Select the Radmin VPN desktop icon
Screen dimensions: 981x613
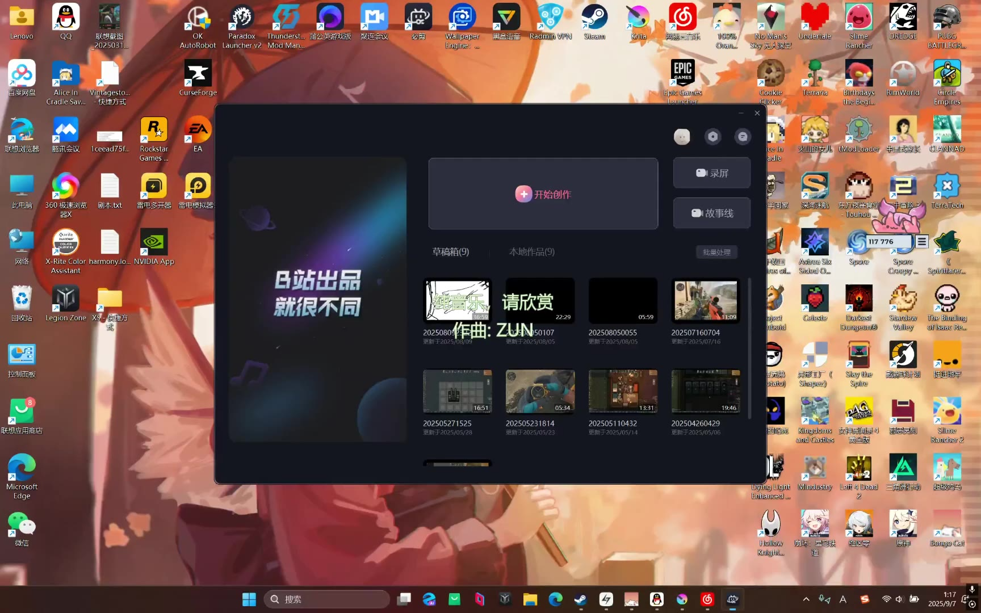[x=551, y=23]
